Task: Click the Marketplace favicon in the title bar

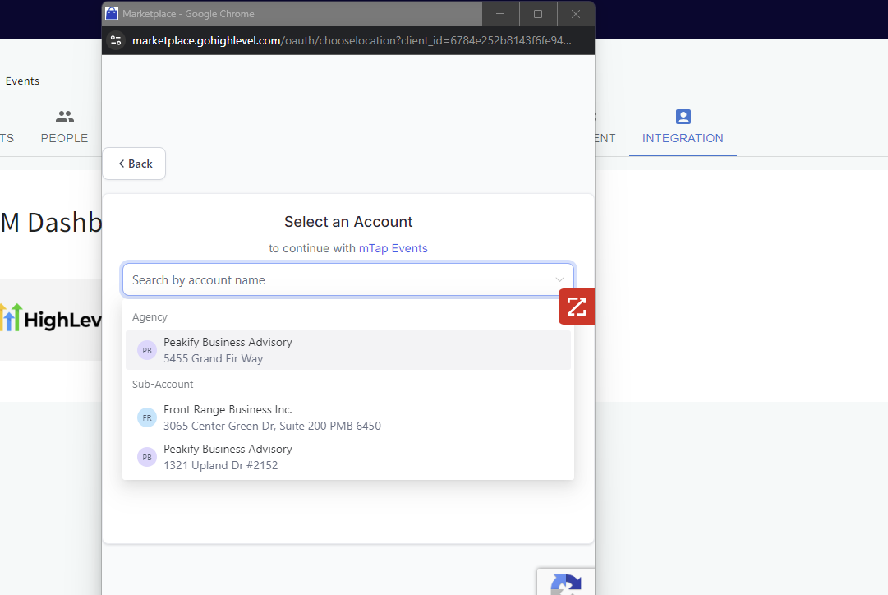Action: tap(110, 13)
